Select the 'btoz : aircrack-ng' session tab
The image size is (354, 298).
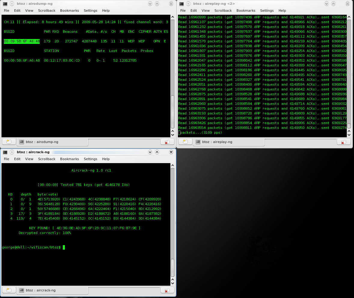52,290
